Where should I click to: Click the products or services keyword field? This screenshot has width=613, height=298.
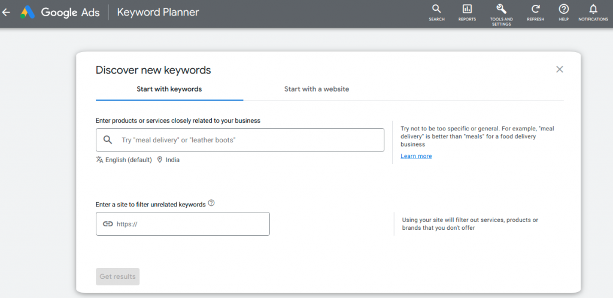point(239,140)
